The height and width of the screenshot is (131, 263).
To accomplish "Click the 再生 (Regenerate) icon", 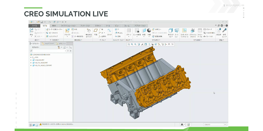I will [32, 31].
